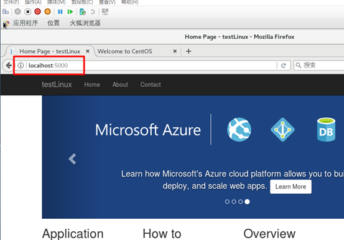Click the carousel previous chevron arrow
The height and width of the screenshot is (240, 344).
(72, 159)
